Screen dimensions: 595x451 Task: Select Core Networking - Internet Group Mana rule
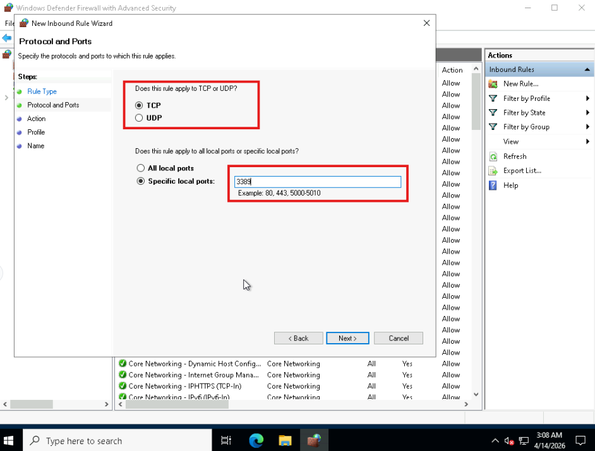pos(193,375)
